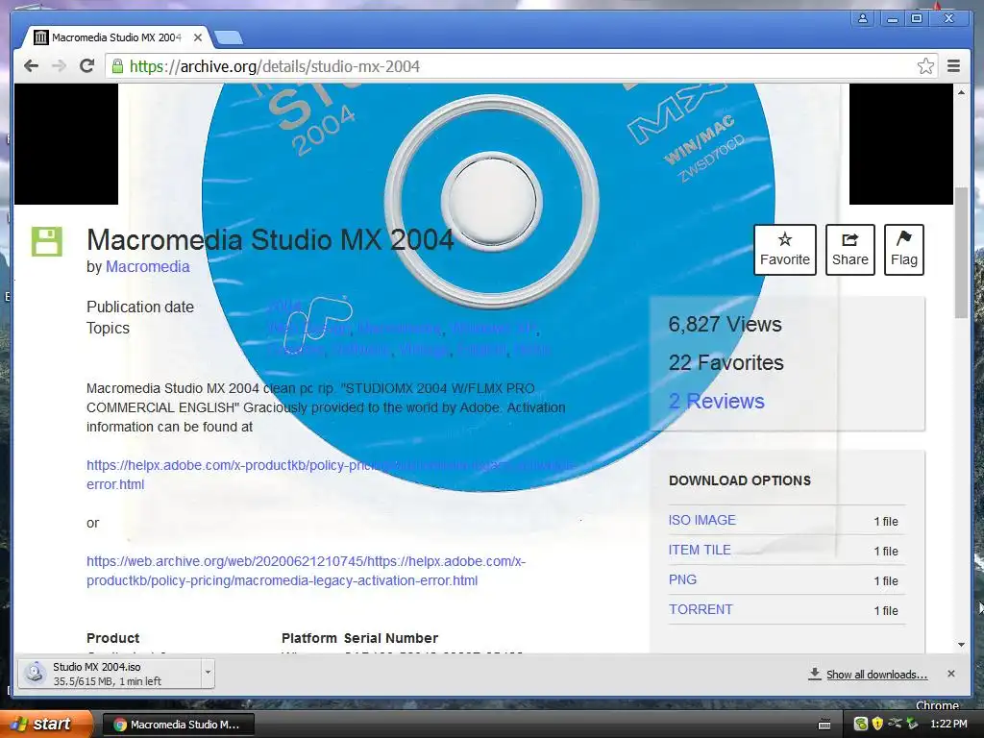Click the DOWNLOAD OPTIONS heading
This screenshot has height=738, width=984.
(739, 480)
